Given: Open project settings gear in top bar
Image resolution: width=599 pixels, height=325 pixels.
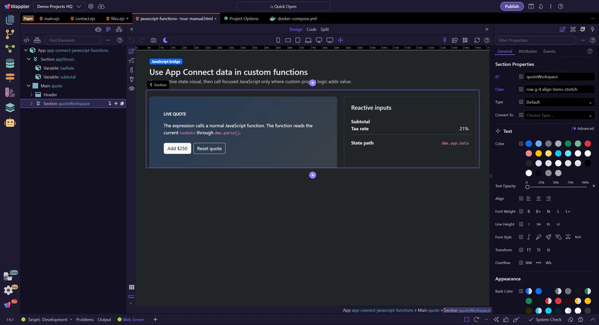Looking at the screenshot, I should click(x=90, y=6).
